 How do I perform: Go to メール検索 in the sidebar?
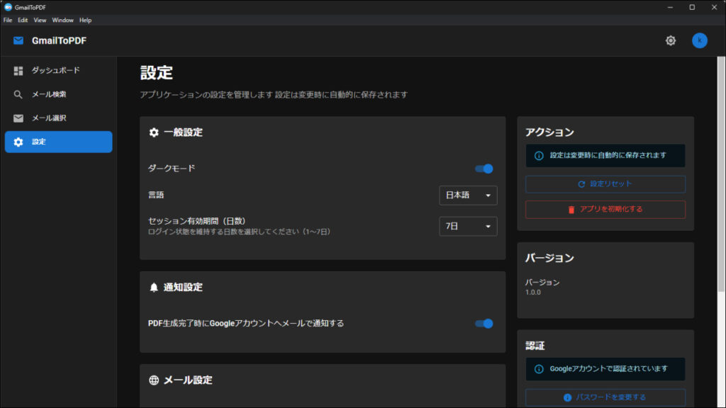58,94
